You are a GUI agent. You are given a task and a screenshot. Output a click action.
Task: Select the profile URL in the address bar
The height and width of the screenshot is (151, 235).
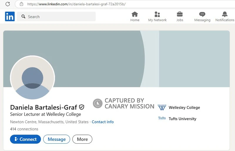(76, 4)
